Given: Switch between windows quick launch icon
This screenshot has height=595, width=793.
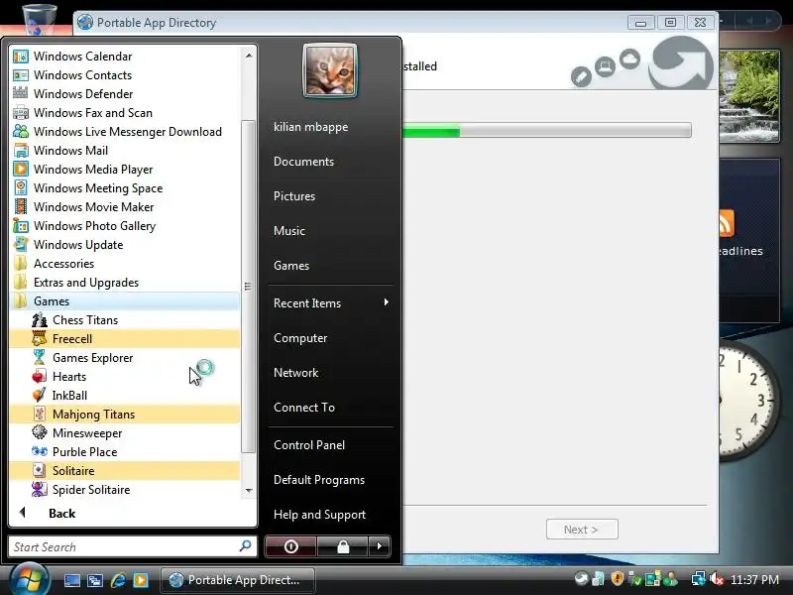Looking at the screenshot, I should pos(94,580).
